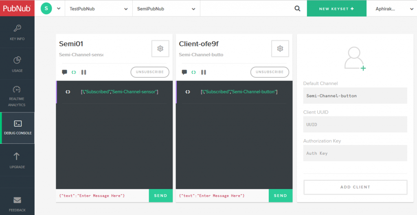Viewport: 417px width, 215px height.
Task: Toggle code view in Semi01 panel
Action: tap(74, 72)
